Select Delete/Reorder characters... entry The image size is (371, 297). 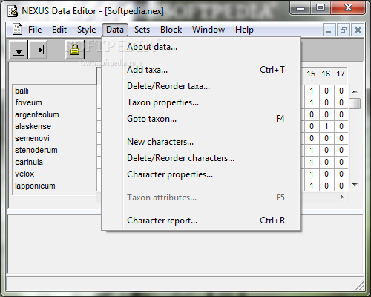[x=201, y=158]
